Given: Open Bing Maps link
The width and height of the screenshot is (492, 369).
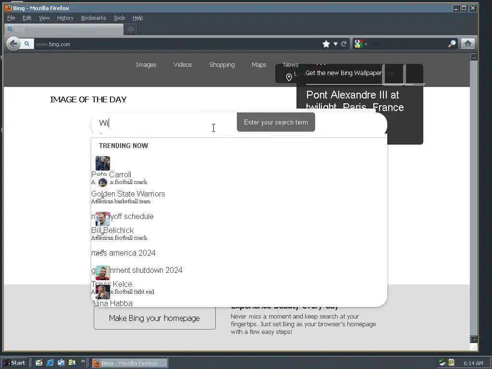Looking at the screenshot, I should (259, 65).
